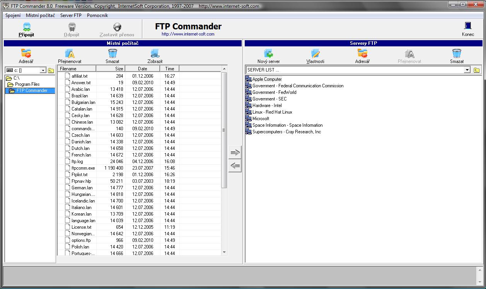Select the Microsoft server icon
The height and width of the screenshot is (289, 486).
pos(248,119)
